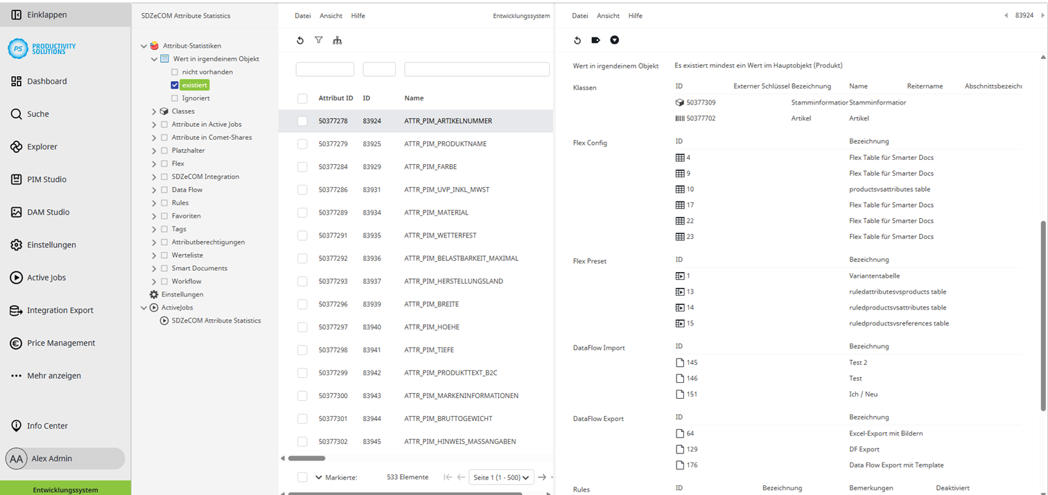The height and width of the screenshot is (495, 1048).
Task: Click the tag icon in the right panel toolbar
Action: tap(595, 40)
